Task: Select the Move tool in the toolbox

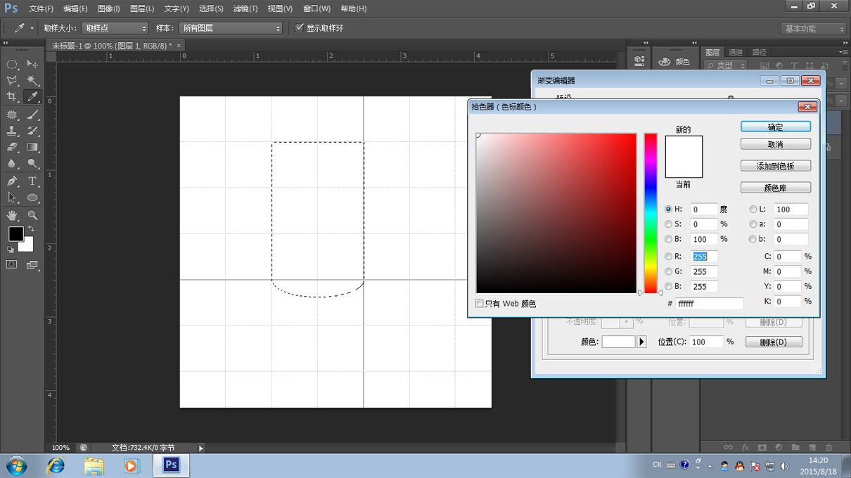Action: 33,64
